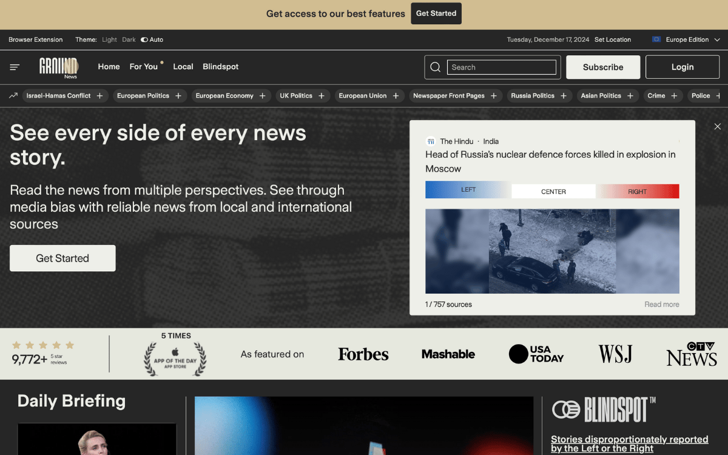728x455 pixels.
Task: Go to the Home tab
Action: (109, 67)
